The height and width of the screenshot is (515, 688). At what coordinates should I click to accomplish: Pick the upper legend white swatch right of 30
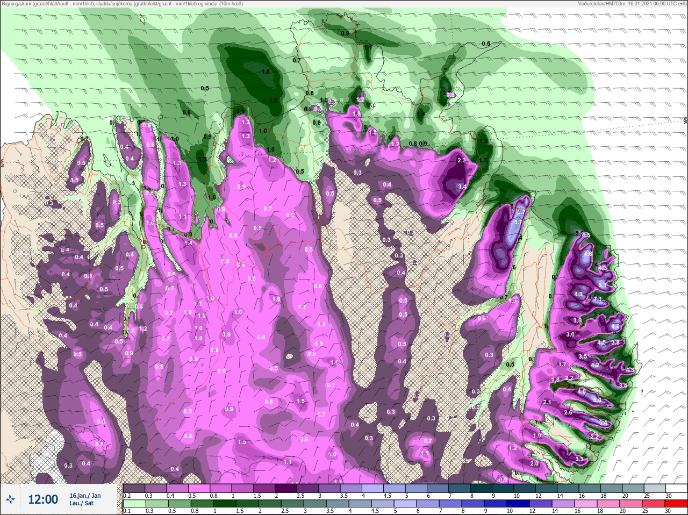point(677,489)
